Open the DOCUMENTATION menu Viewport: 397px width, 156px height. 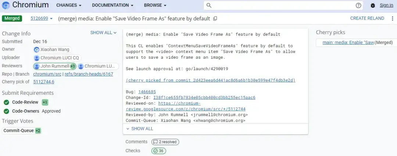pos(113,5)
